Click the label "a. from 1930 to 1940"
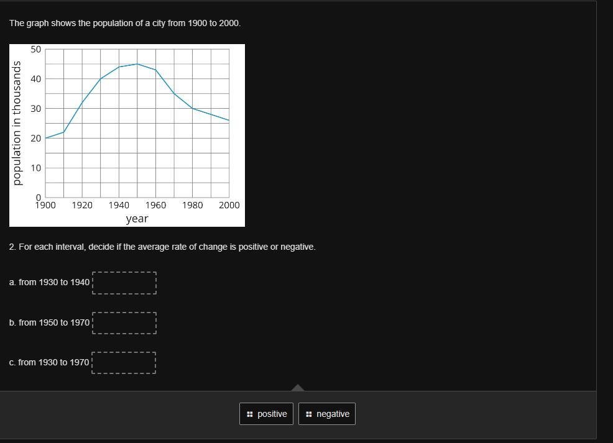 click(x=50, y=282)
